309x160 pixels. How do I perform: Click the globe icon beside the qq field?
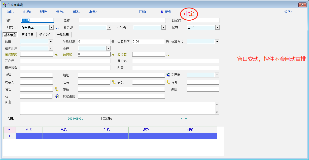[x=57, y=96]
